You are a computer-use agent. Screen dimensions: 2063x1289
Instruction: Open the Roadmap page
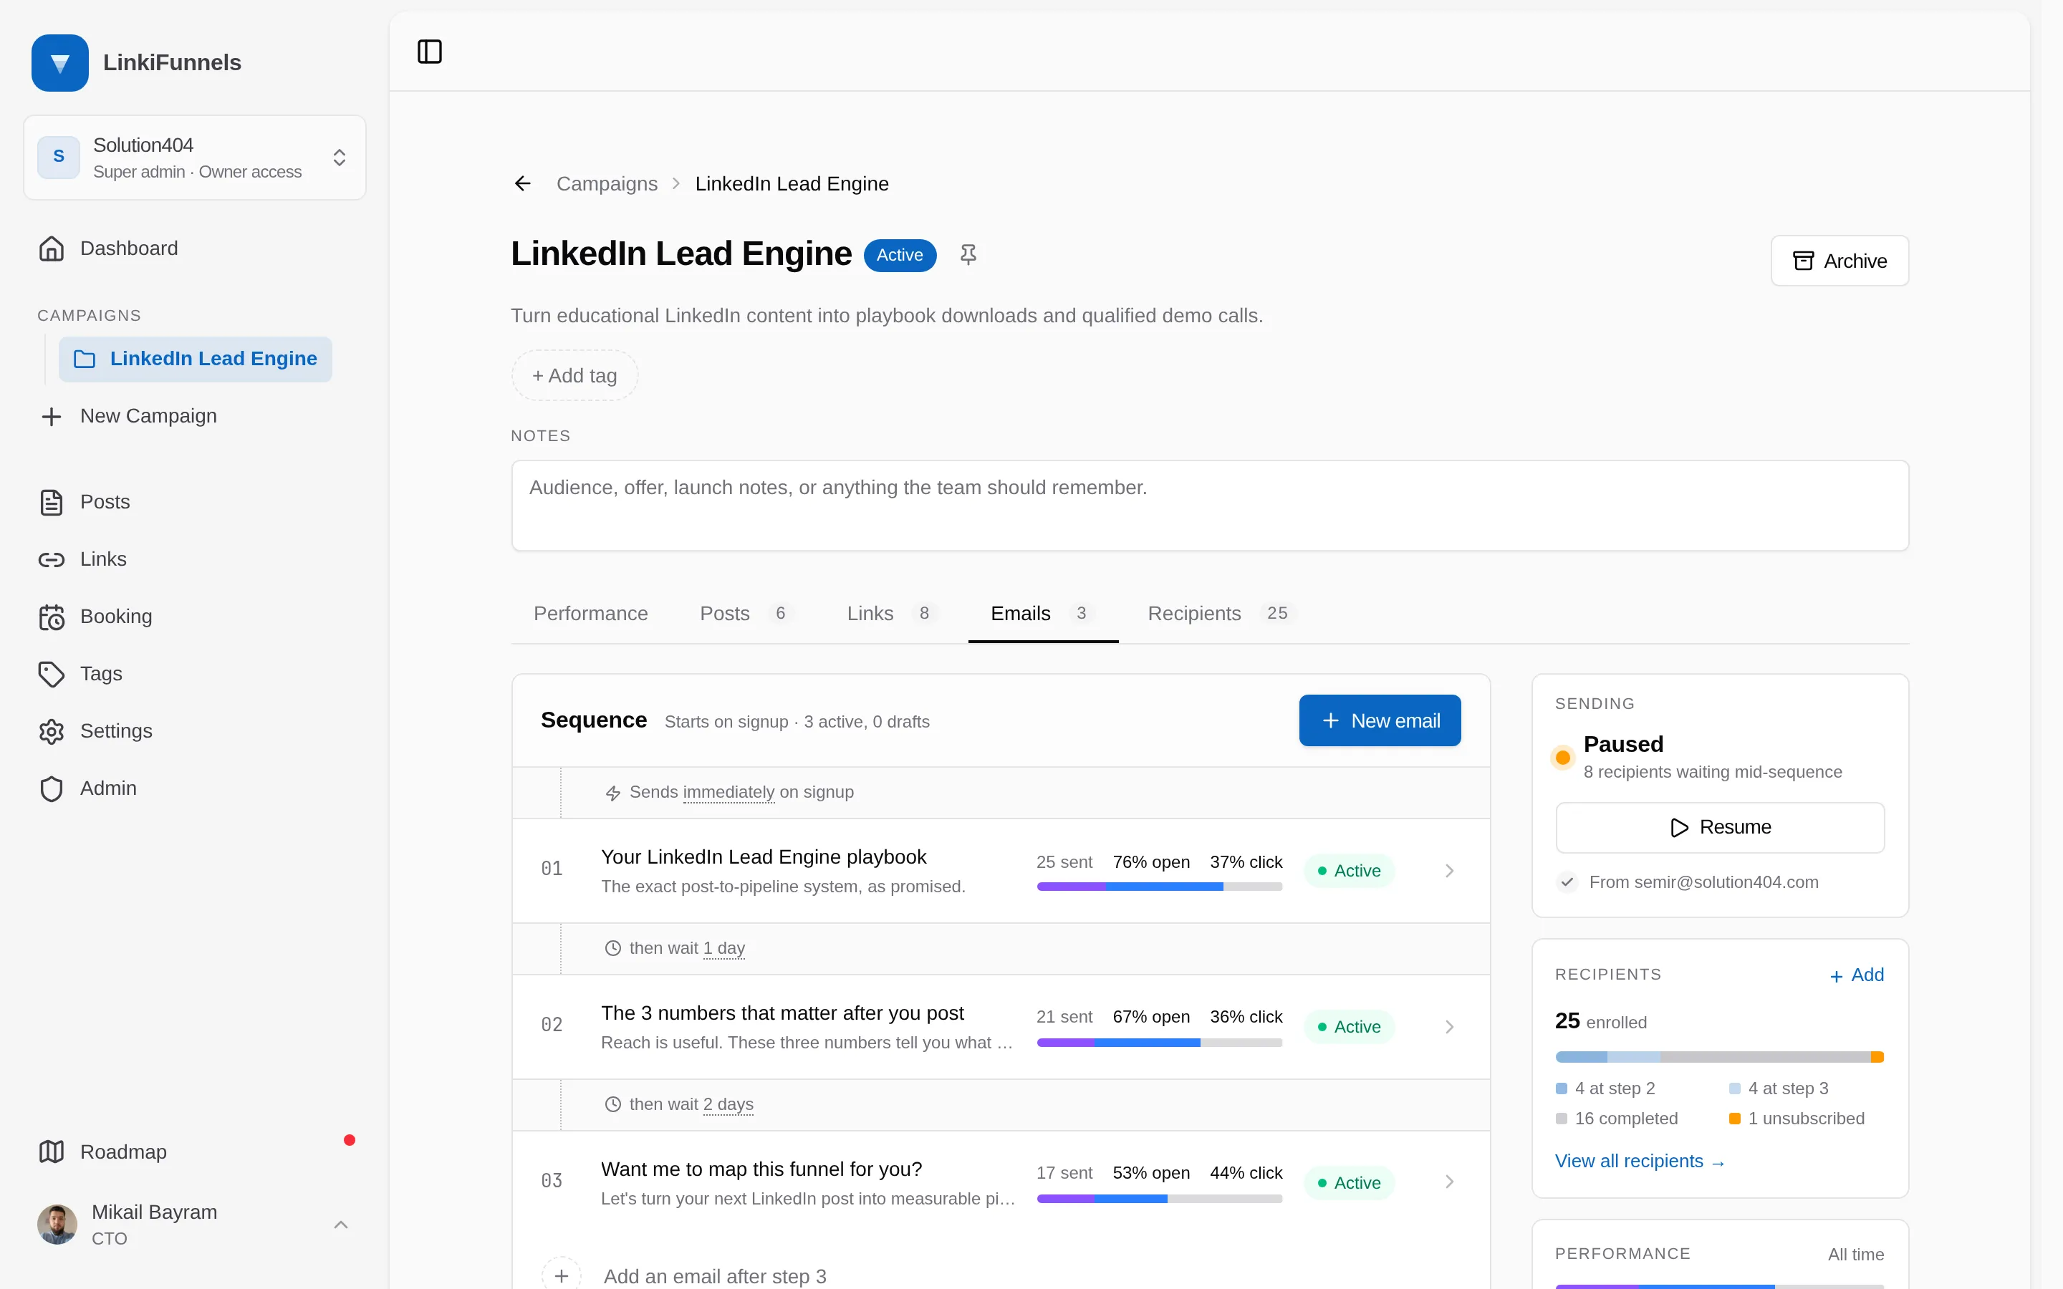[x=196, y=1152]
